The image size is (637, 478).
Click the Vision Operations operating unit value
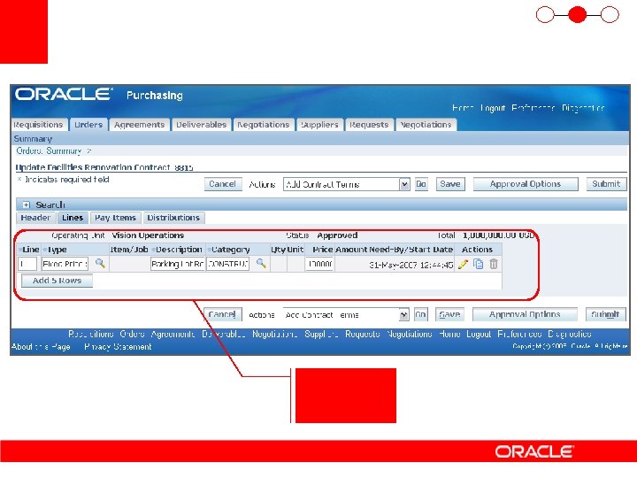click(x=148, y=235)
